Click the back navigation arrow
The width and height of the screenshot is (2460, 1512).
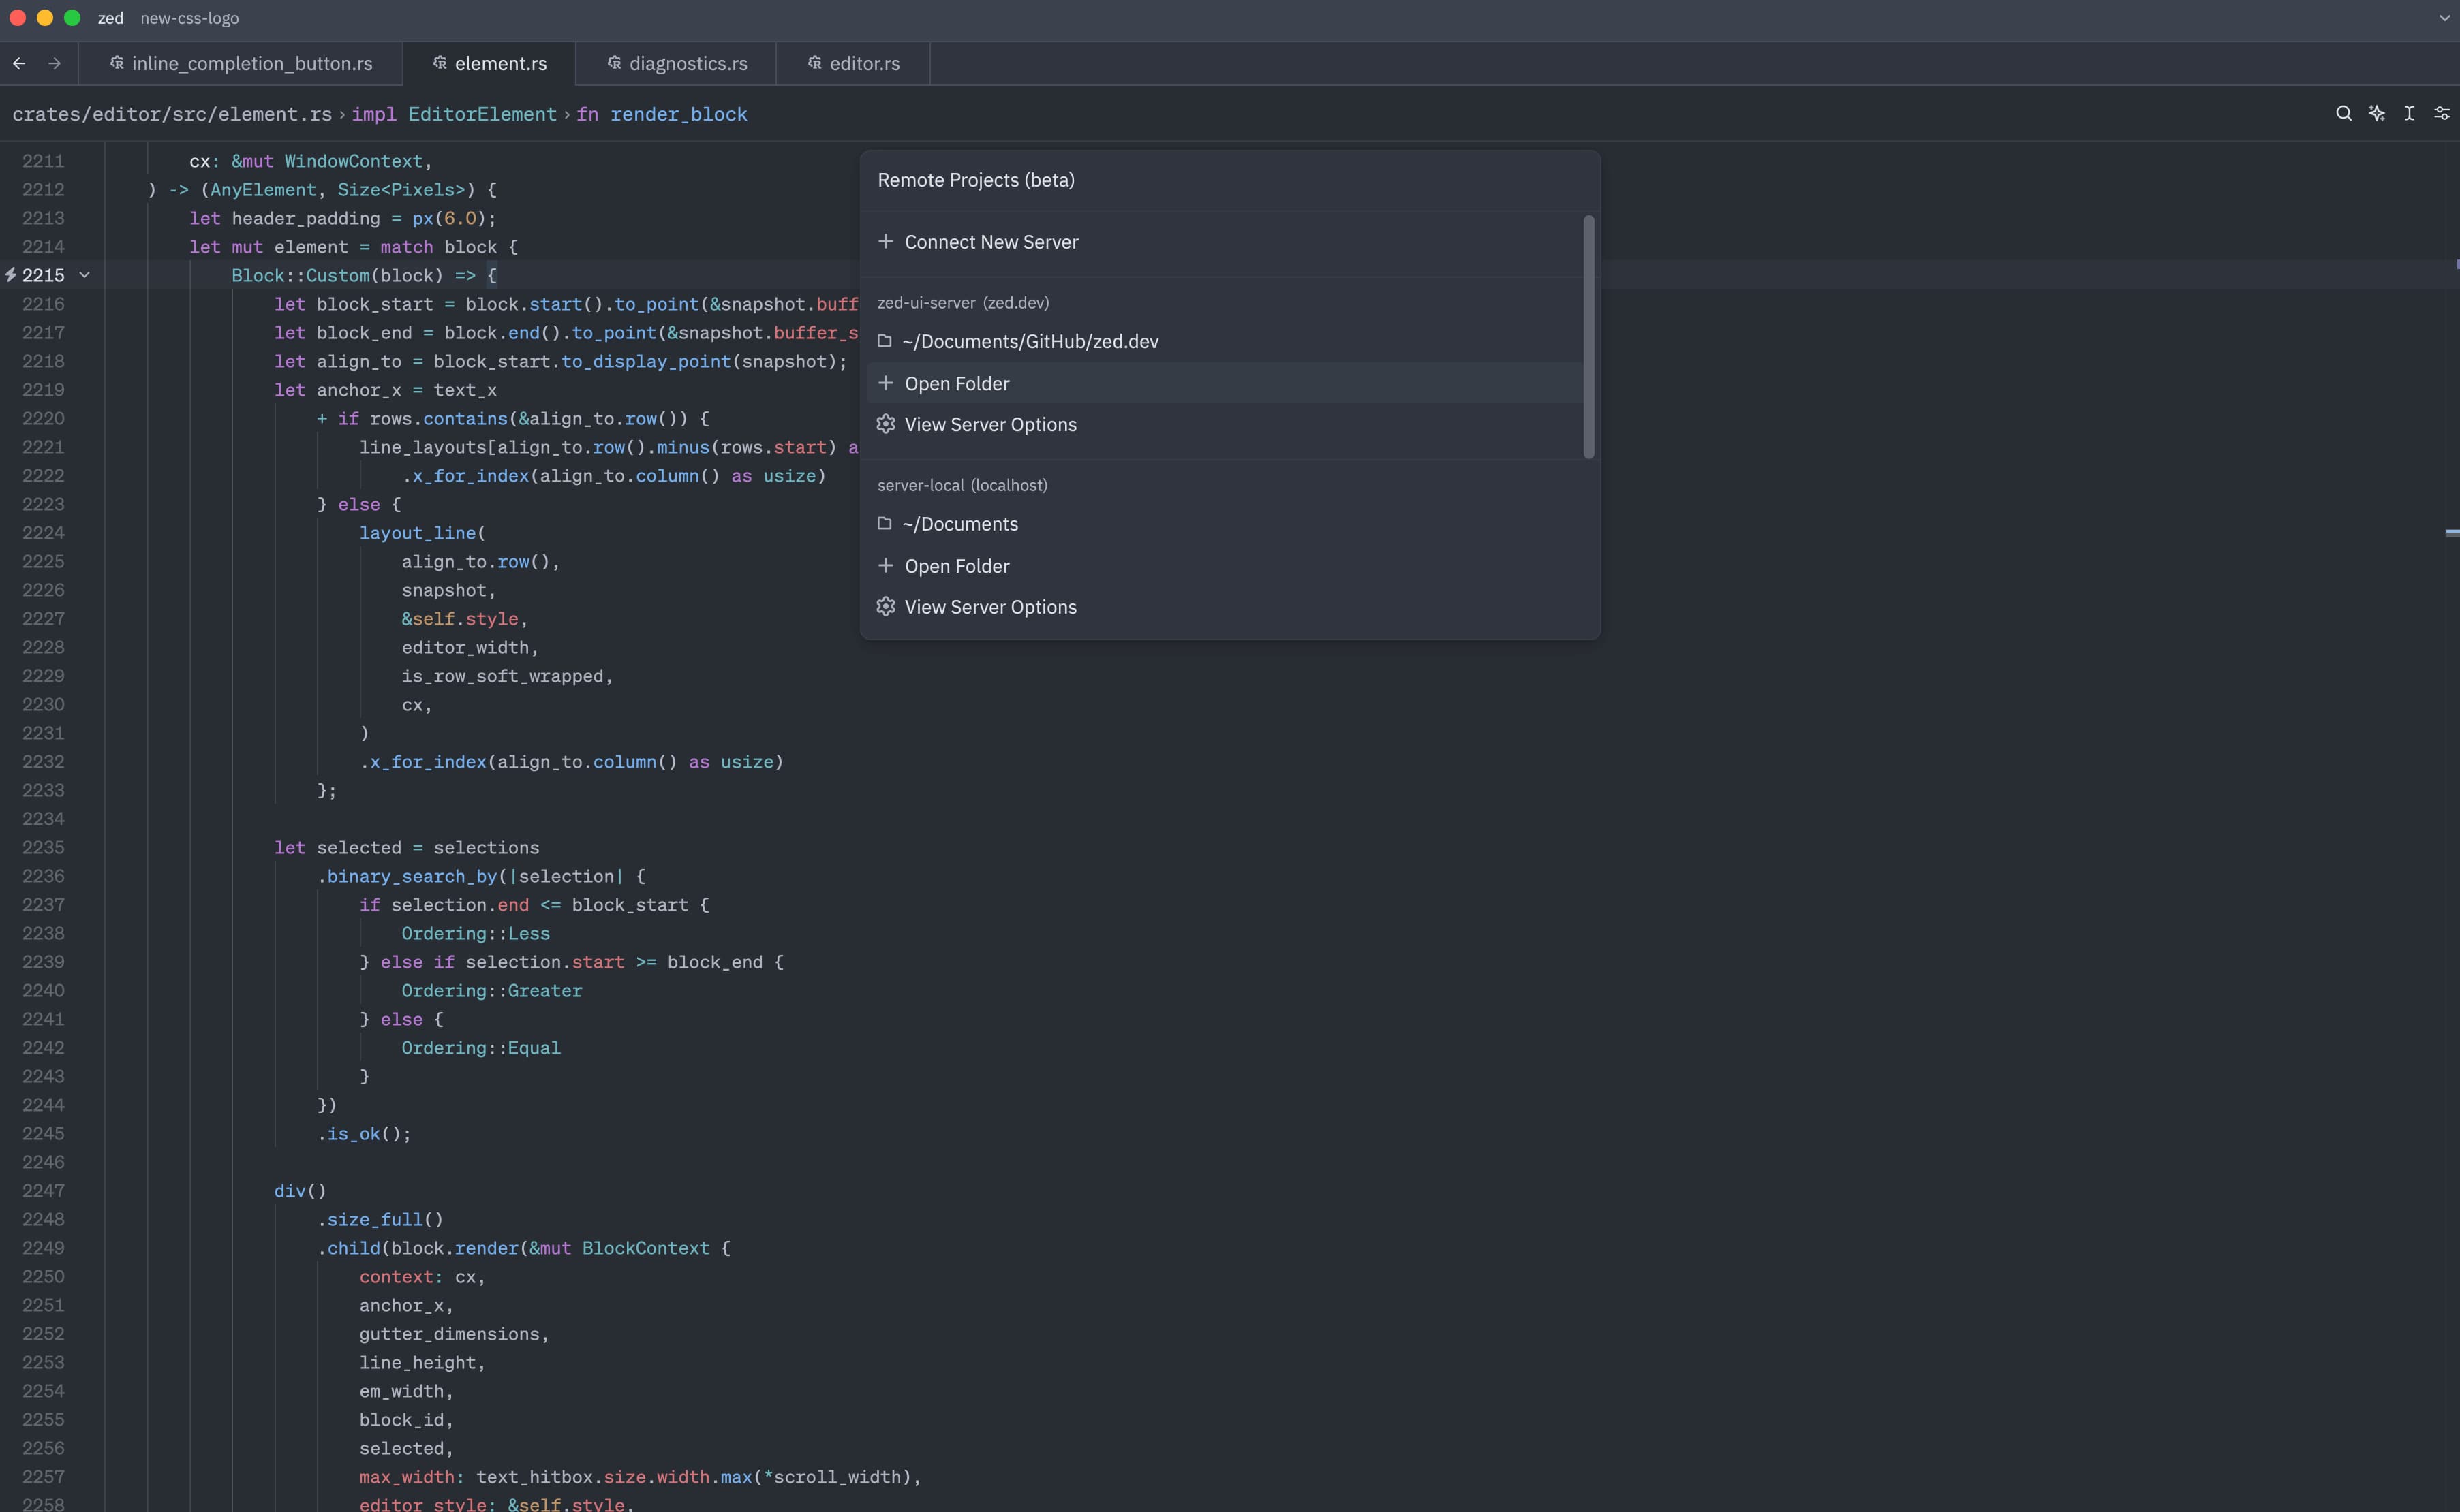20,63
